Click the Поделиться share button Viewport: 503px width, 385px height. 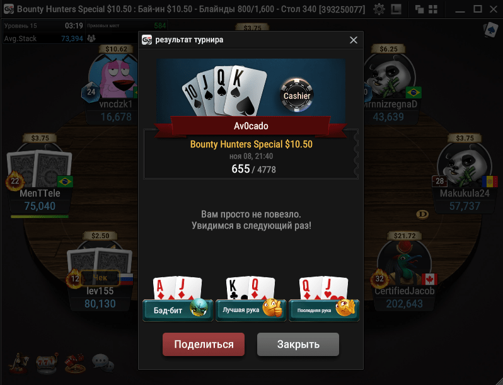[x=204, y=344]
